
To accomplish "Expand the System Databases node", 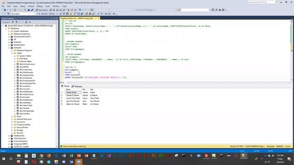I will tap(9, 31).
